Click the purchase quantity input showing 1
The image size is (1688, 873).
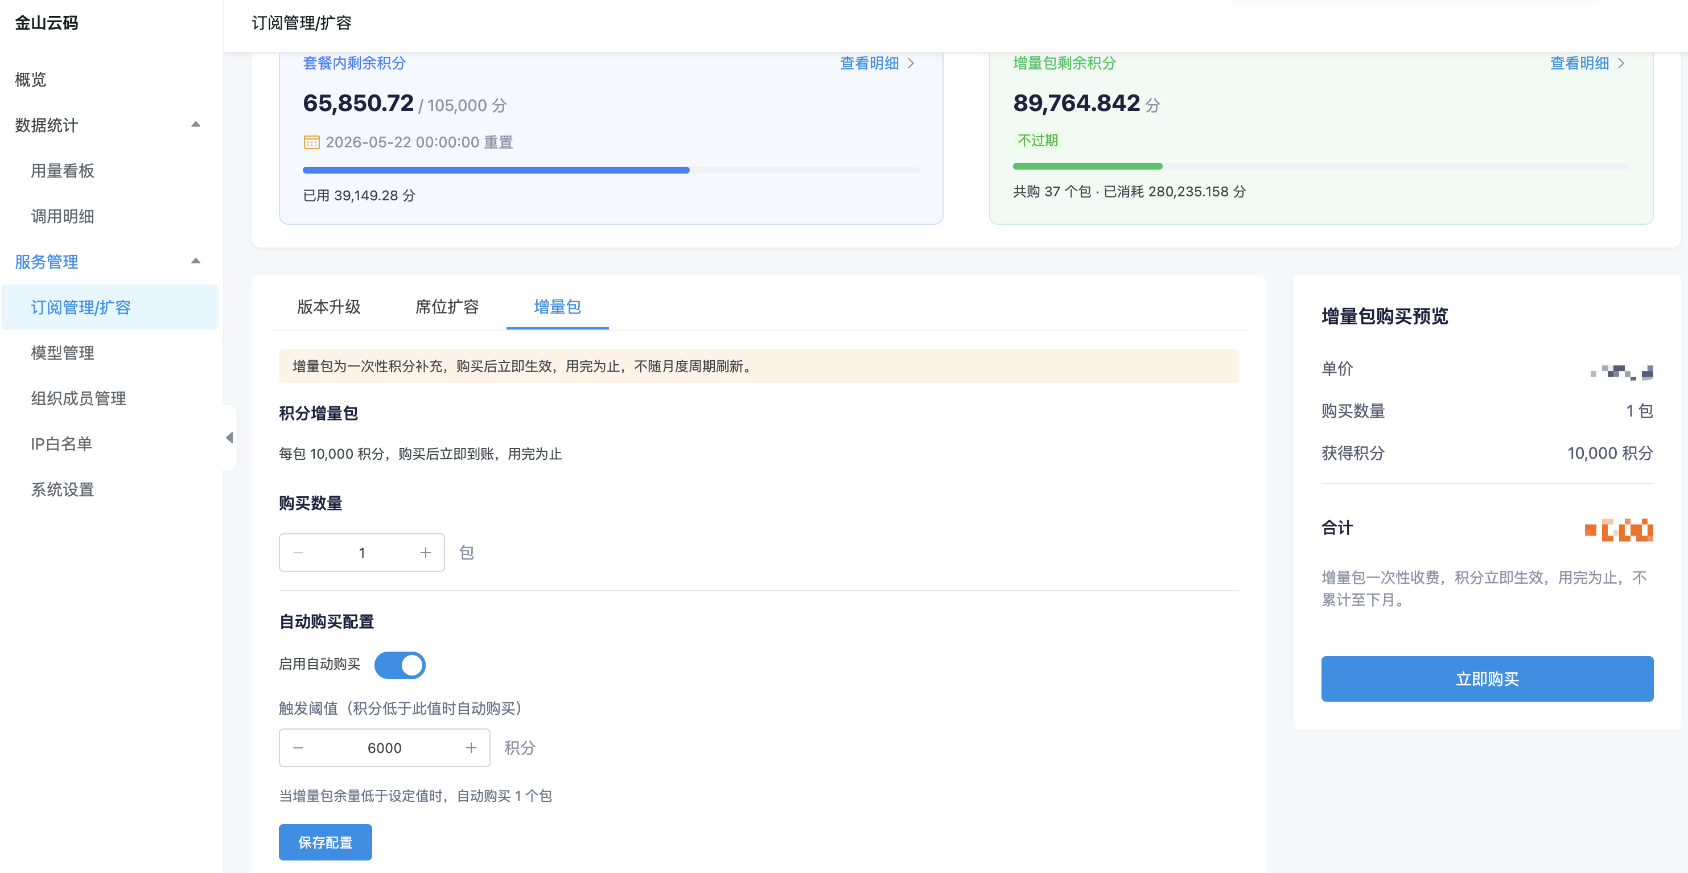click(361, 553)
